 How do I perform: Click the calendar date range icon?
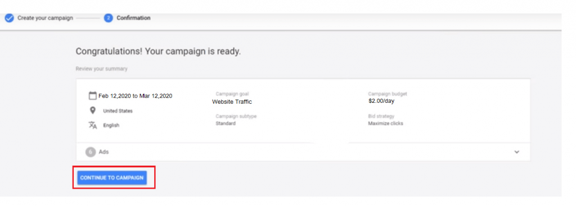(x=93, y=96)
